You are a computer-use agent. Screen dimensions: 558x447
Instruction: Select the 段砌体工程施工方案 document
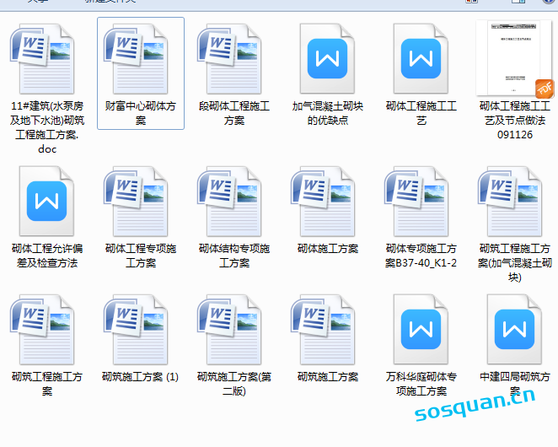coord(234,59)
